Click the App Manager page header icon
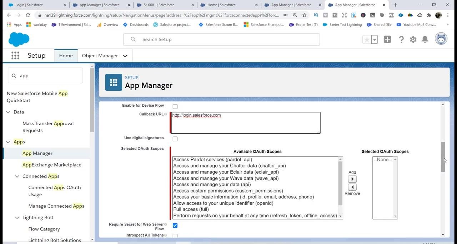457x244 pixels. 114,82
